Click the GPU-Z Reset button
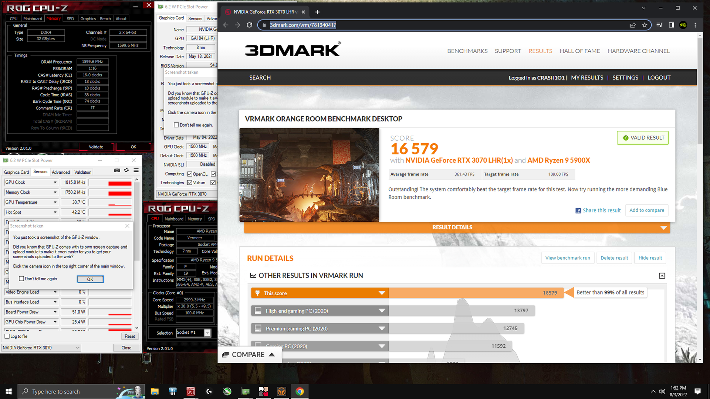This screenshot has height=399, width=710. click(130, 336)
